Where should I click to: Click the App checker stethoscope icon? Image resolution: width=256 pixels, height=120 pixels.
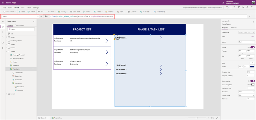point(227,8)
